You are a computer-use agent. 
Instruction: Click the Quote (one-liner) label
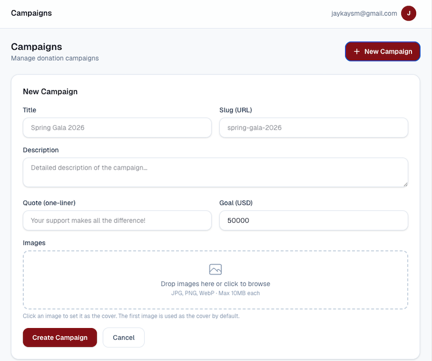49,203
